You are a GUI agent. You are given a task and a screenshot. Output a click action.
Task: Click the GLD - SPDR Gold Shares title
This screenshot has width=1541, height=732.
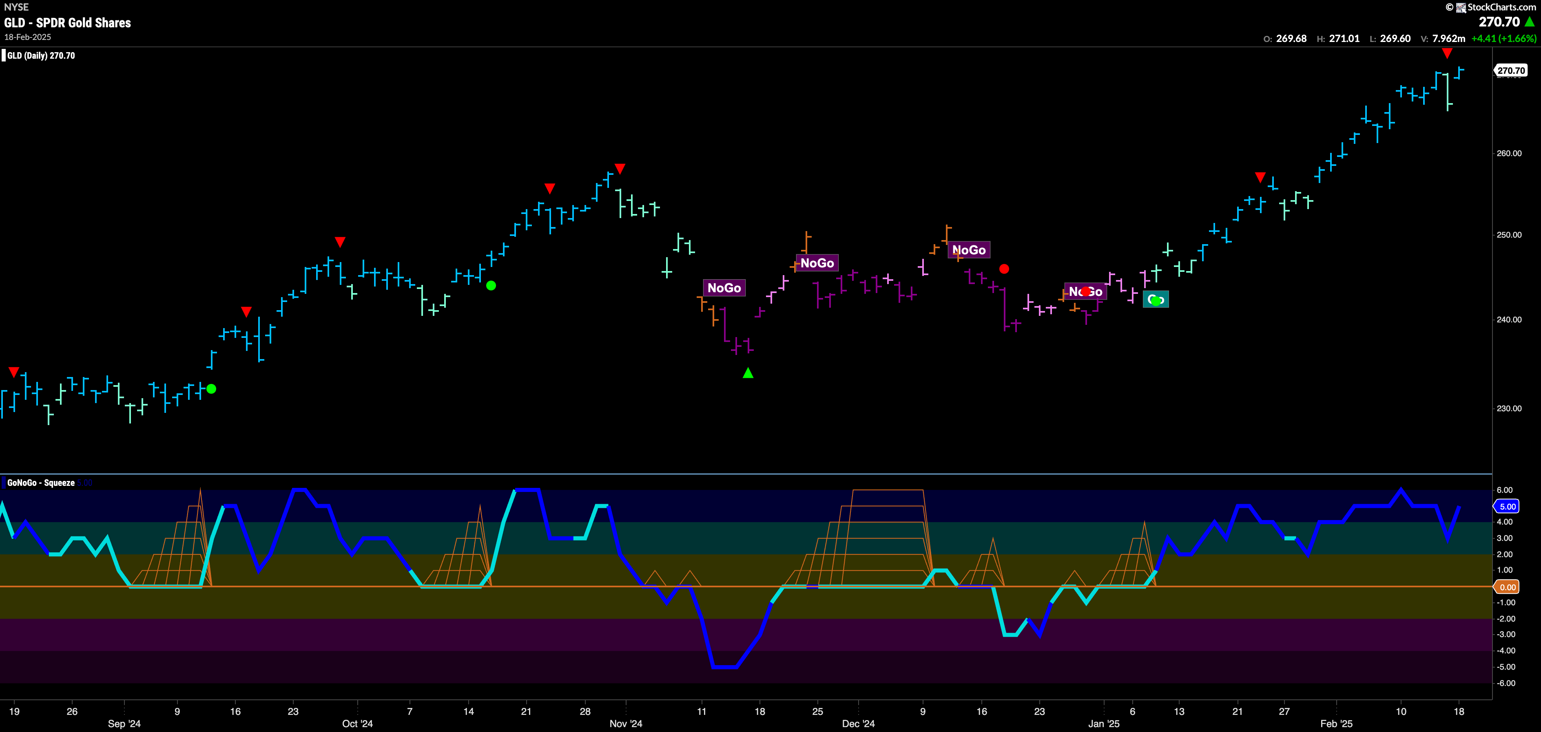coord(68,23)
